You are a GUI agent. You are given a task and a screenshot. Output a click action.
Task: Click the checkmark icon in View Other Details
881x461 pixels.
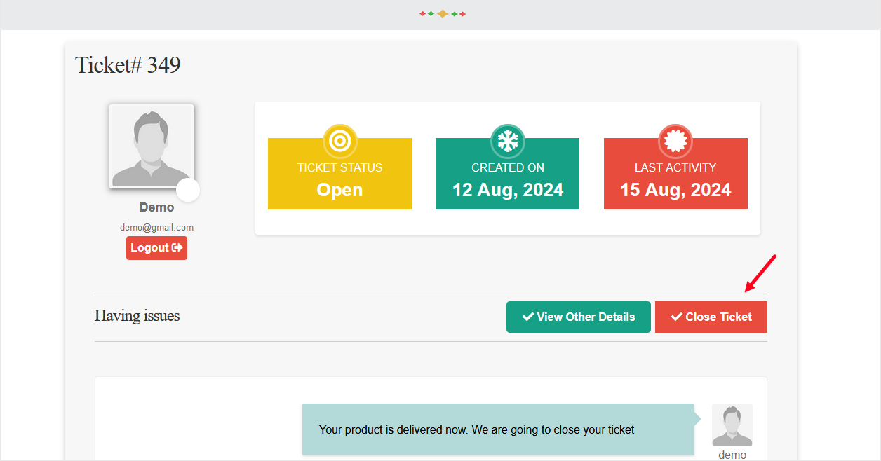(x=528, y=317)
